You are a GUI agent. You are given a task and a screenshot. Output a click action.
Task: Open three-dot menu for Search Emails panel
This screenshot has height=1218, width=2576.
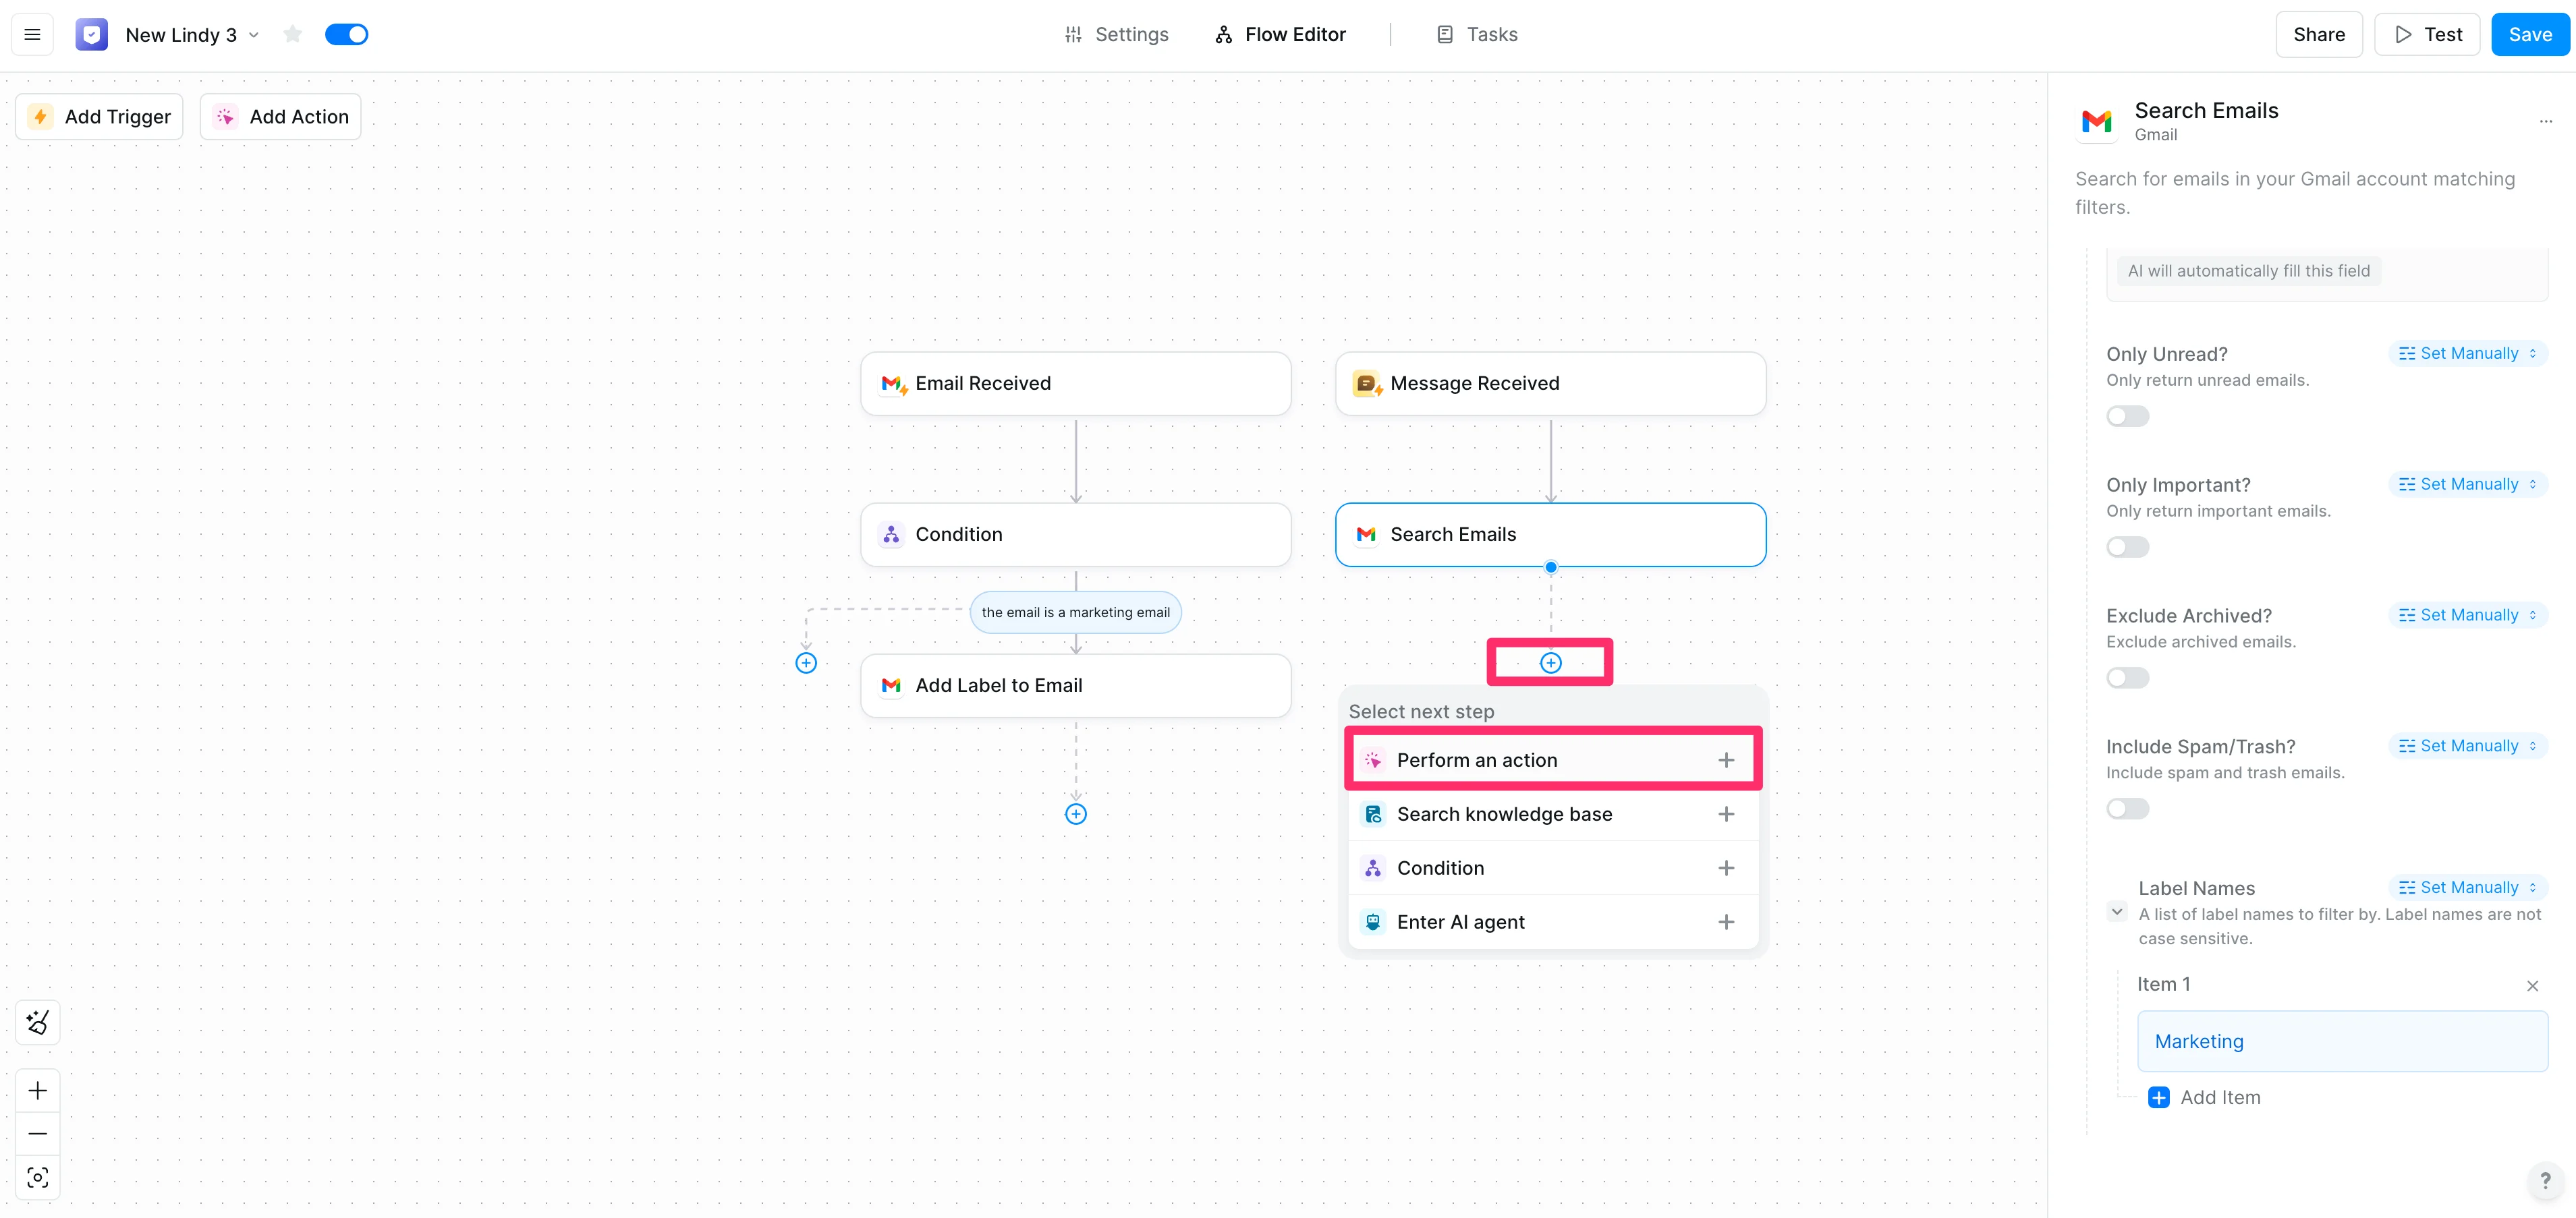(x=2545, y=122)
